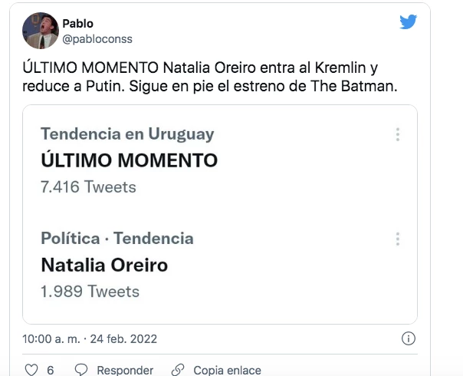Open the ÚLTIMO MOMENTO trend title
Image resolution: width=463 pixels, height=376 pixels.
pyautogui.click(x=129, y=160)
